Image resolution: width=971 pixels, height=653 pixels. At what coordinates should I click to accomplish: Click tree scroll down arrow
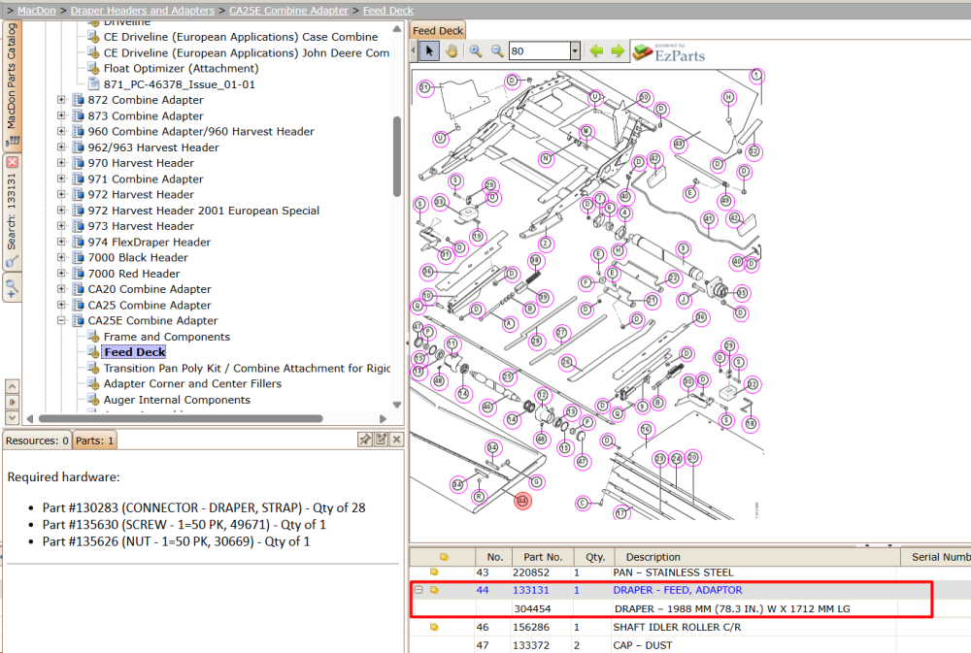pos(397,405)
